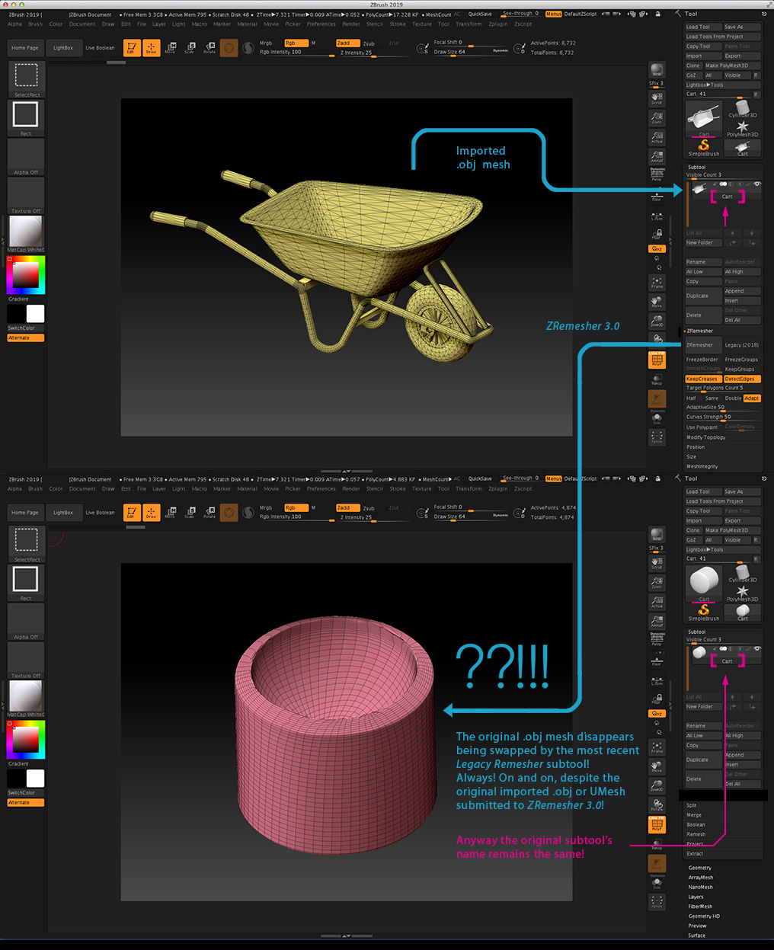Expand the ArrayMesh section in the bottom window
The height and width of the screenshot is (950, 774).
click(701, 878)
